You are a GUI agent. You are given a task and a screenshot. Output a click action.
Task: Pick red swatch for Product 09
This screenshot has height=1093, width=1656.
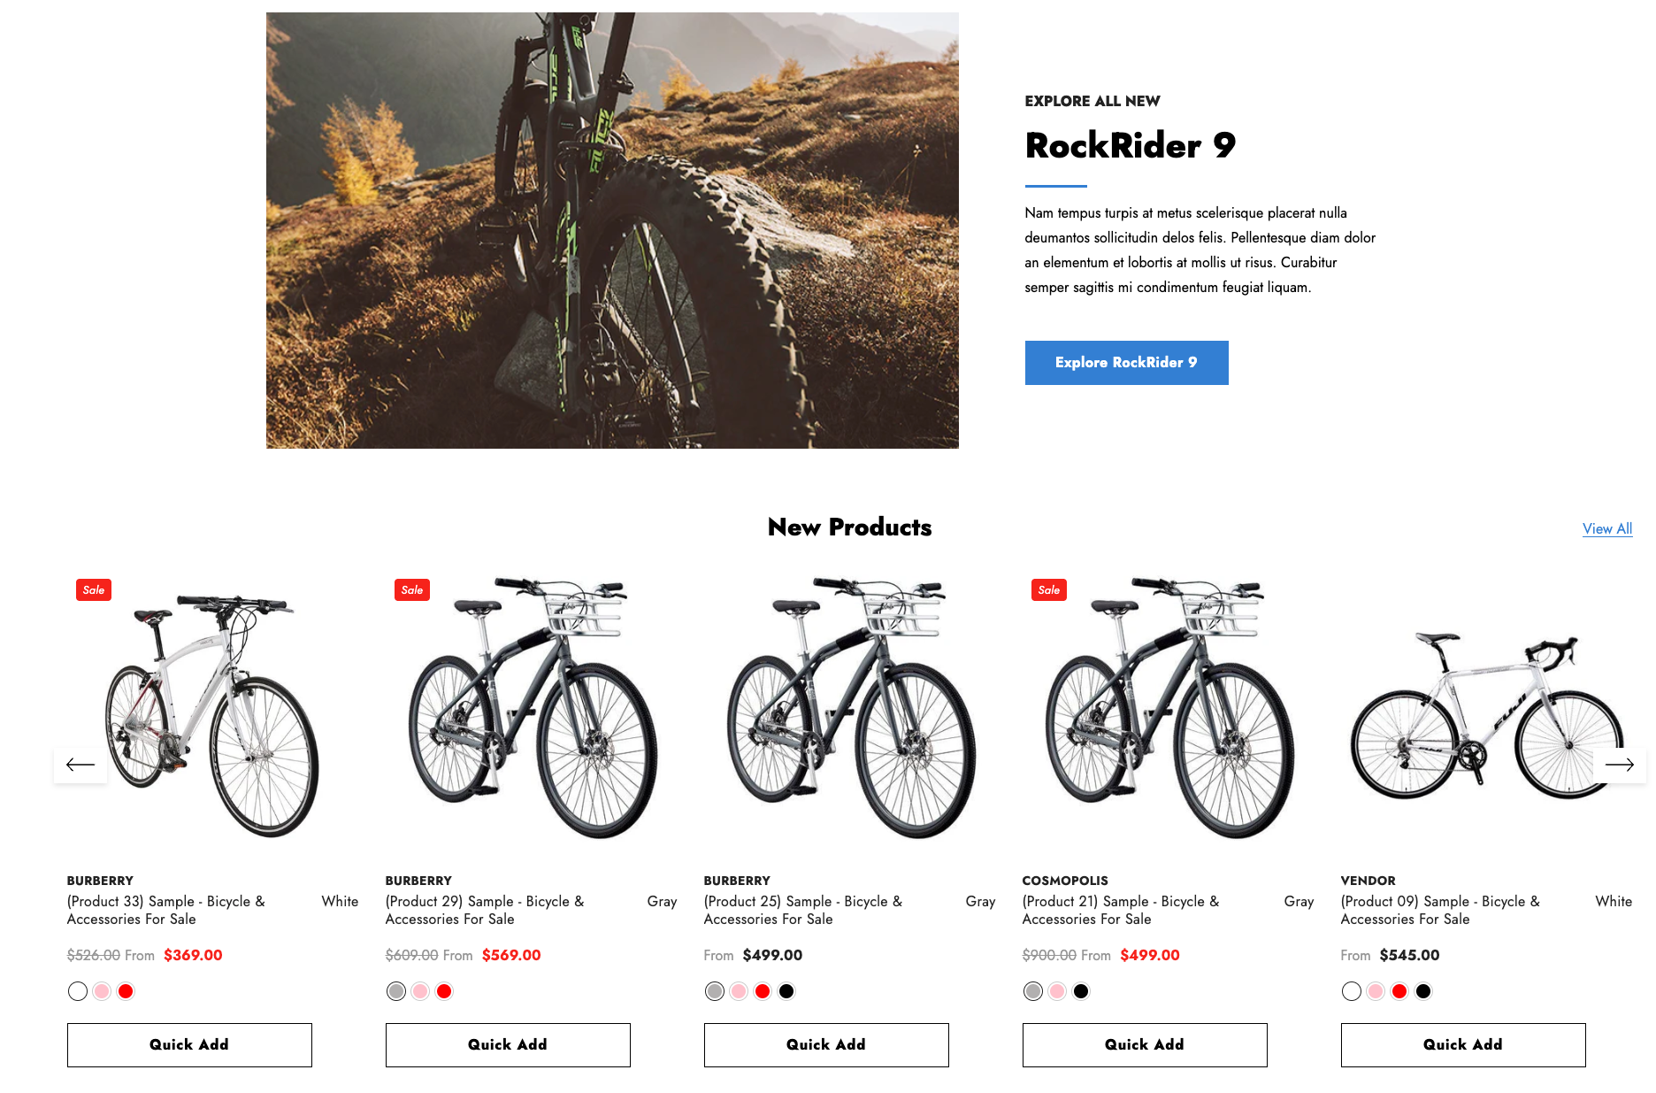pyautogui.click(x=1399, y=991)
